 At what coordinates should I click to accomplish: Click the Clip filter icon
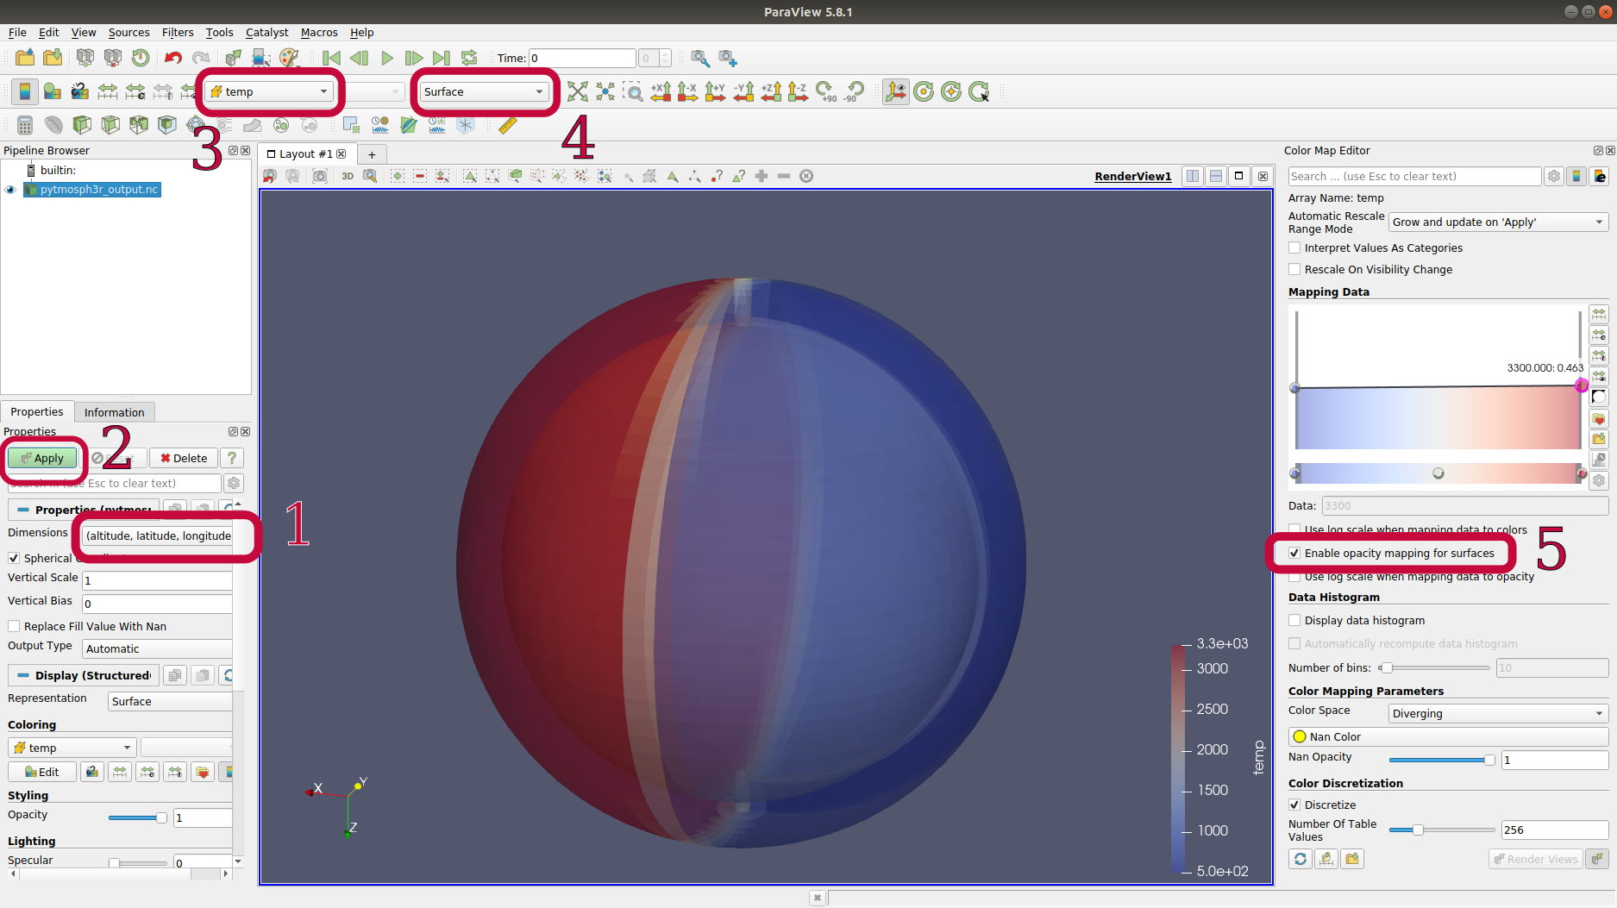82,125
